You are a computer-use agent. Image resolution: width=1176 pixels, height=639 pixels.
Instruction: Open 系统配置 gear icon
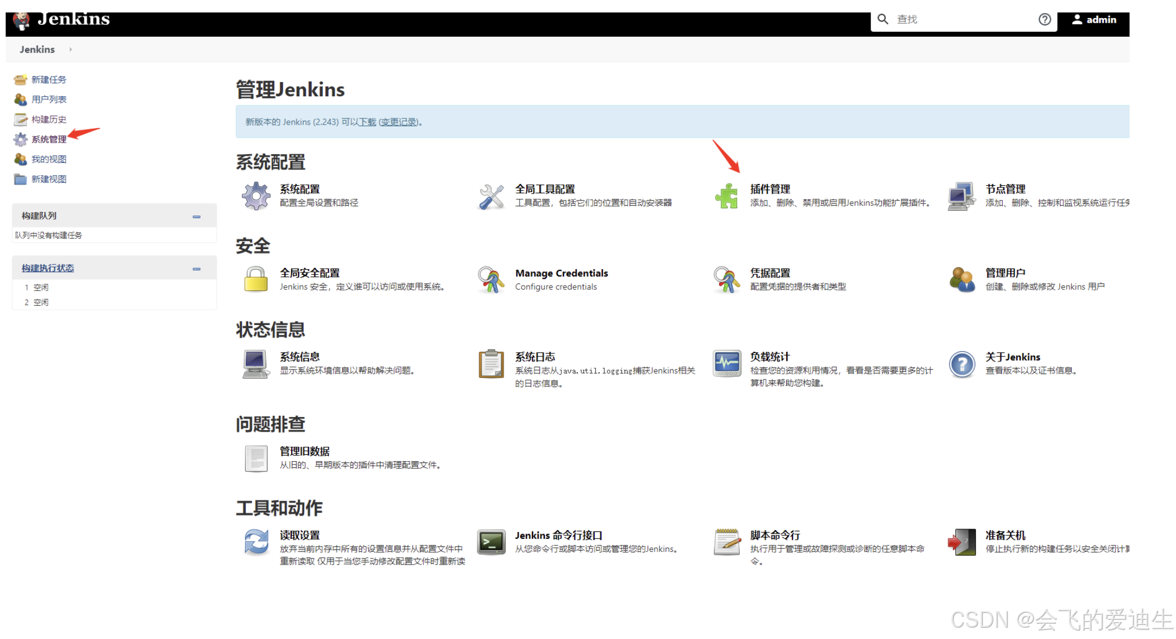256,196
